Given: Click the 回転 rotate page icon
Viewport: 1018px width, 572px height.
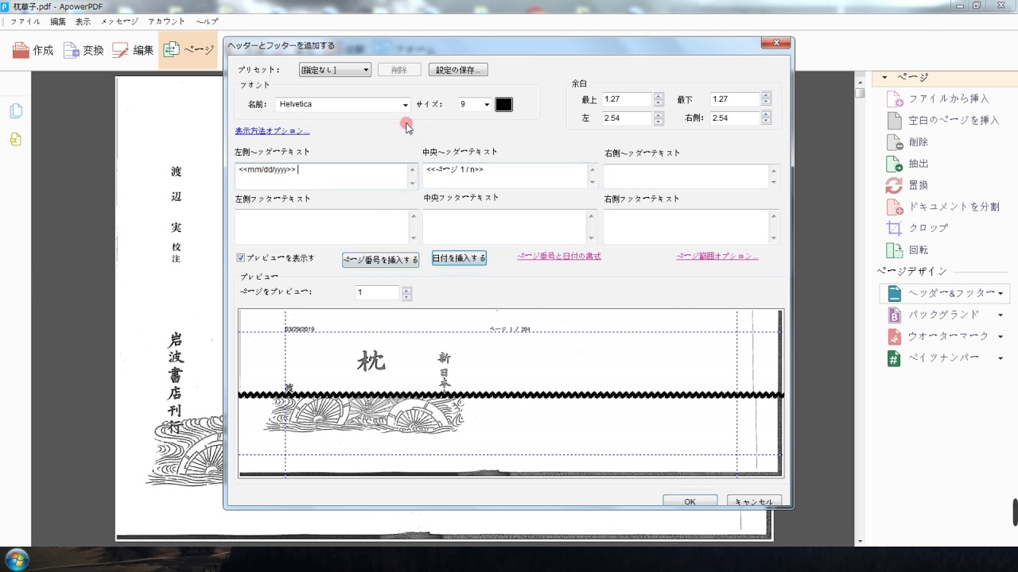Looking at the screenshot, I should click(x=895, y=249).
